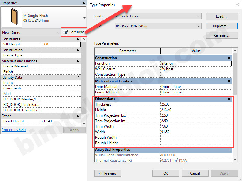Click the Sill Height value field
This screenshot has height=181, width=242.
pyautogui.click(x=61, y=44)
